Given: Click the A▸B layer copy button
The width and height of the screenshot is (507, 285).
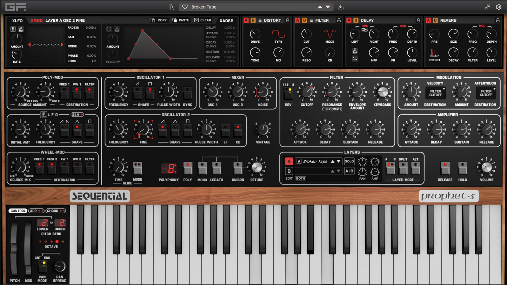Looking at the screenshot, I should point(349,171).
